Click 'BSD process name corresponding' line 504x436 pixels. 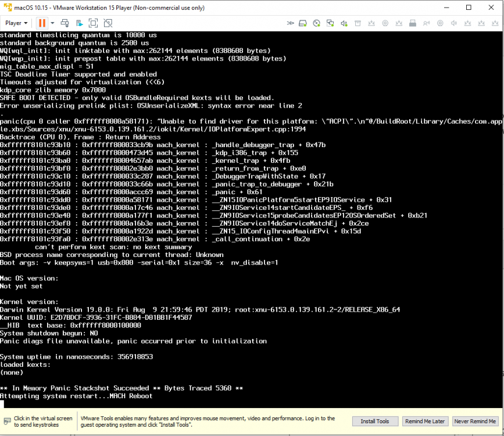[112, 255]
